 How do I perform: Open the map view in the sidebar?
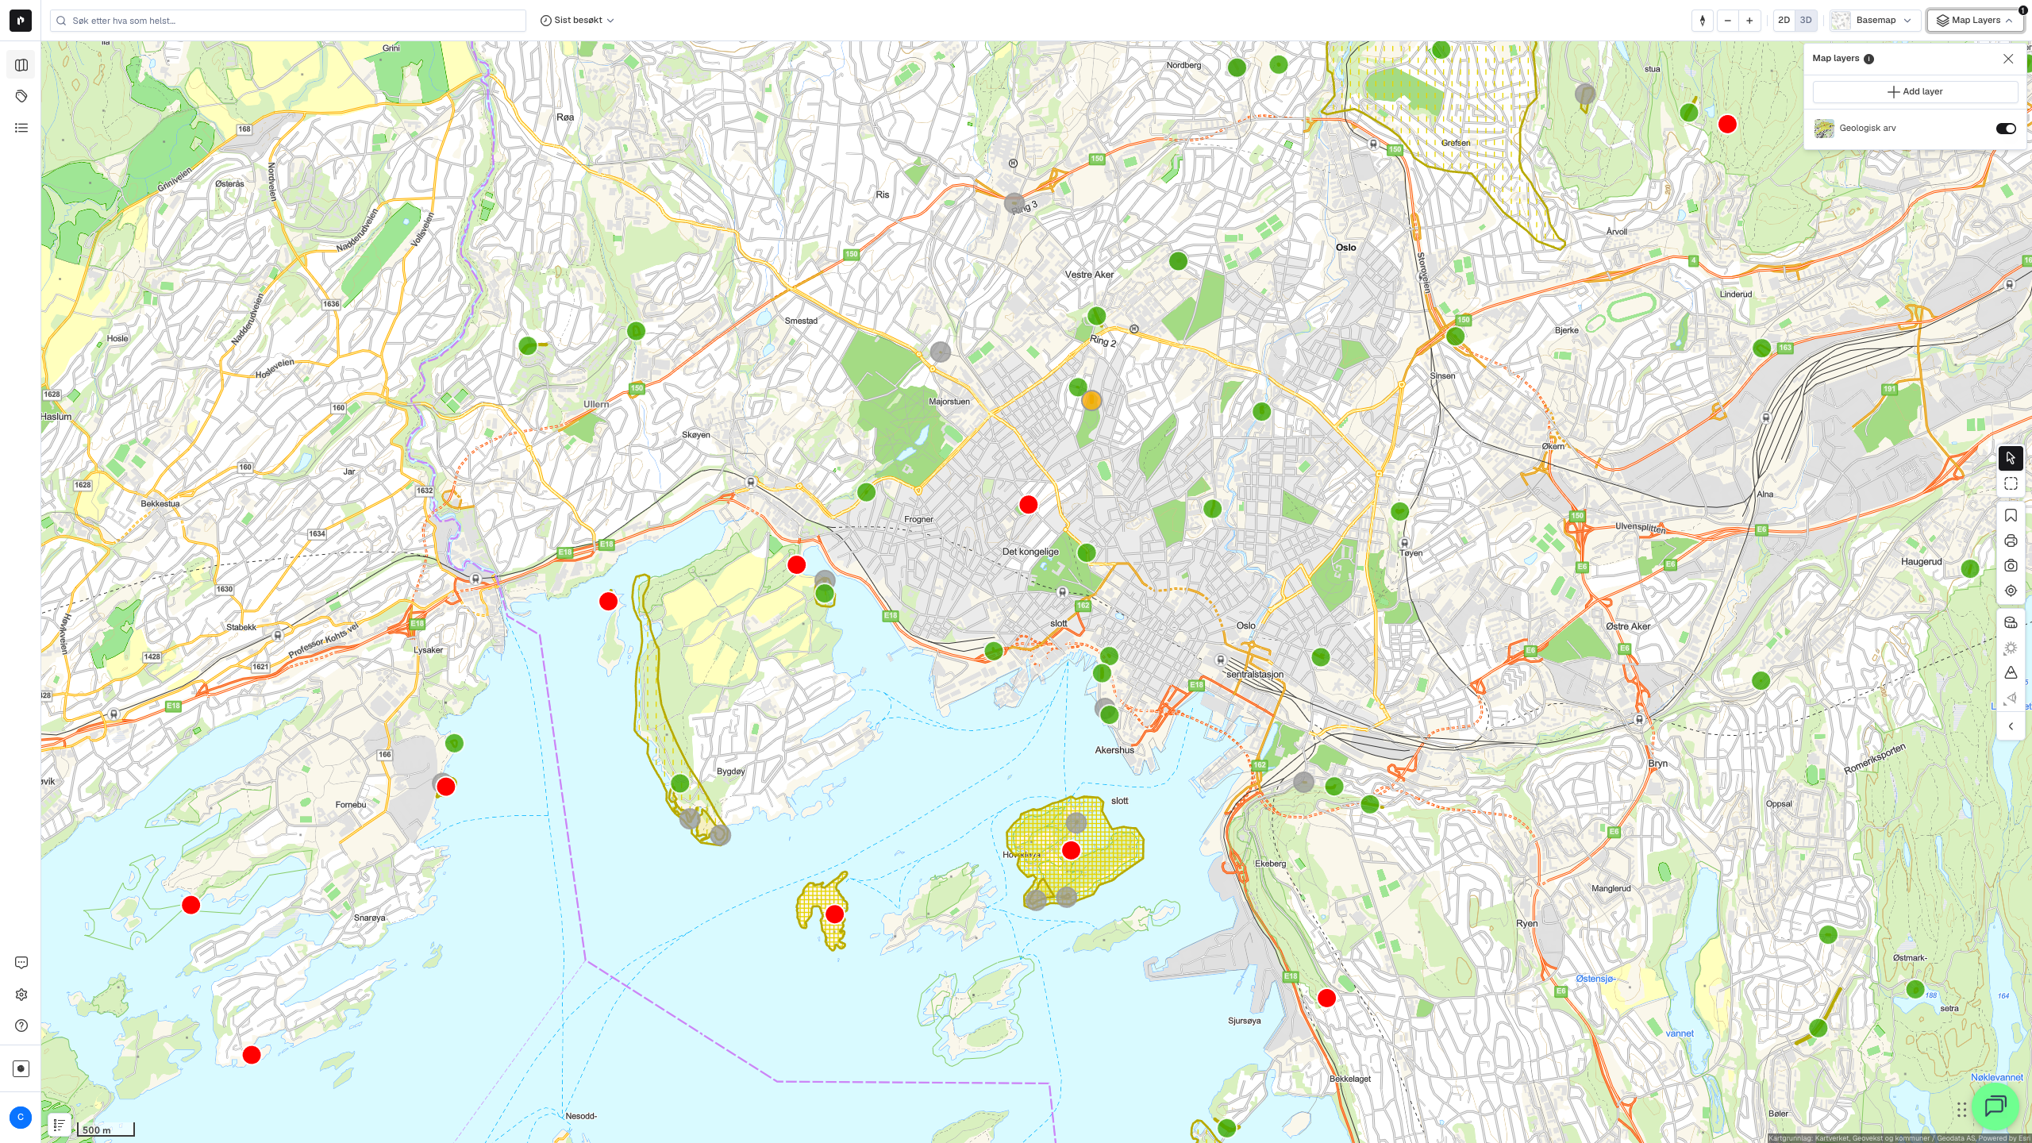pyautogui.click(x=21, y=65)
